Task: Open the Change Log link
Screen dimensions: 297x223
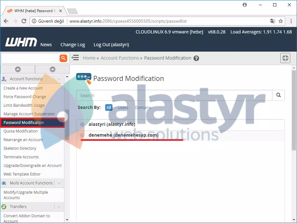Action: [x=73, y=45]
